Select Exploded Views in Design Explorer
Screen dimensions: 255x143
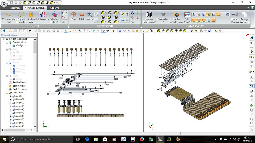click(20, 89)
